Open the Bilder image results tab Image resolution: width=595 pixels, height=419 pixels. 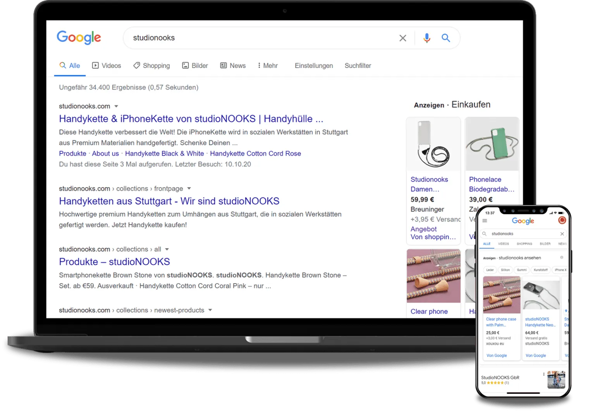(x=195, y=66)
